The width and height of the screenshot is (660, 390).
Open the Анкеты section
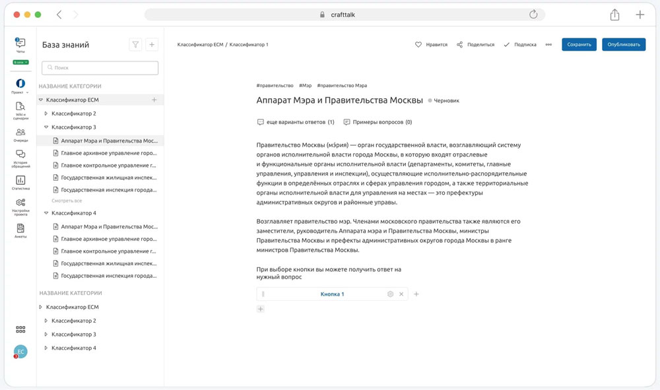(x=20, y=231)
